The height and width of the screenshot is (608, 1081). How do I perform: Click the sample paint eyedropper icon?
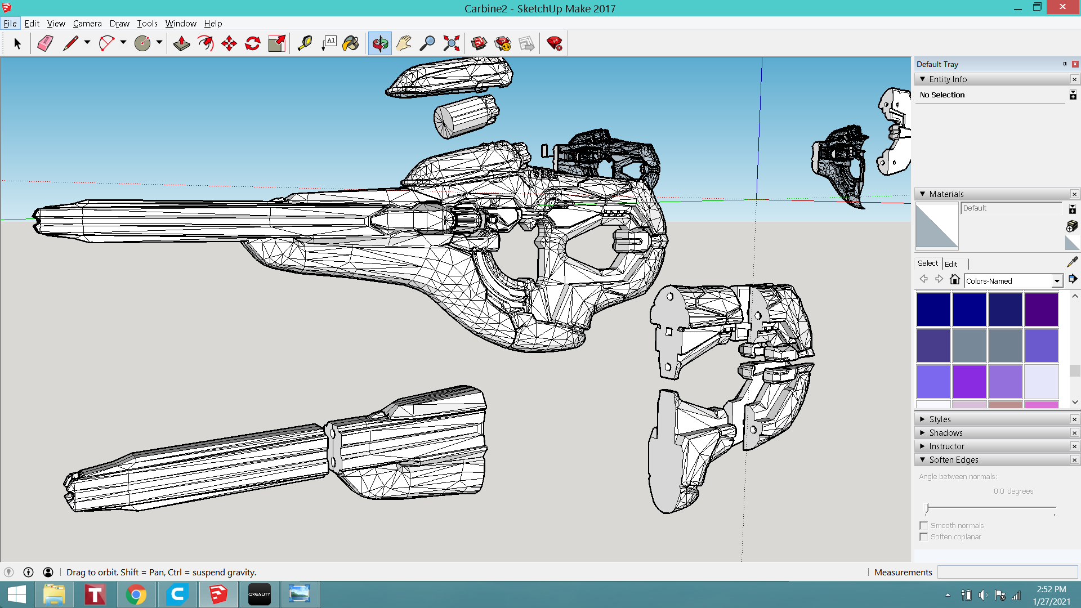pyautogui.click(x=1072, y=262)
